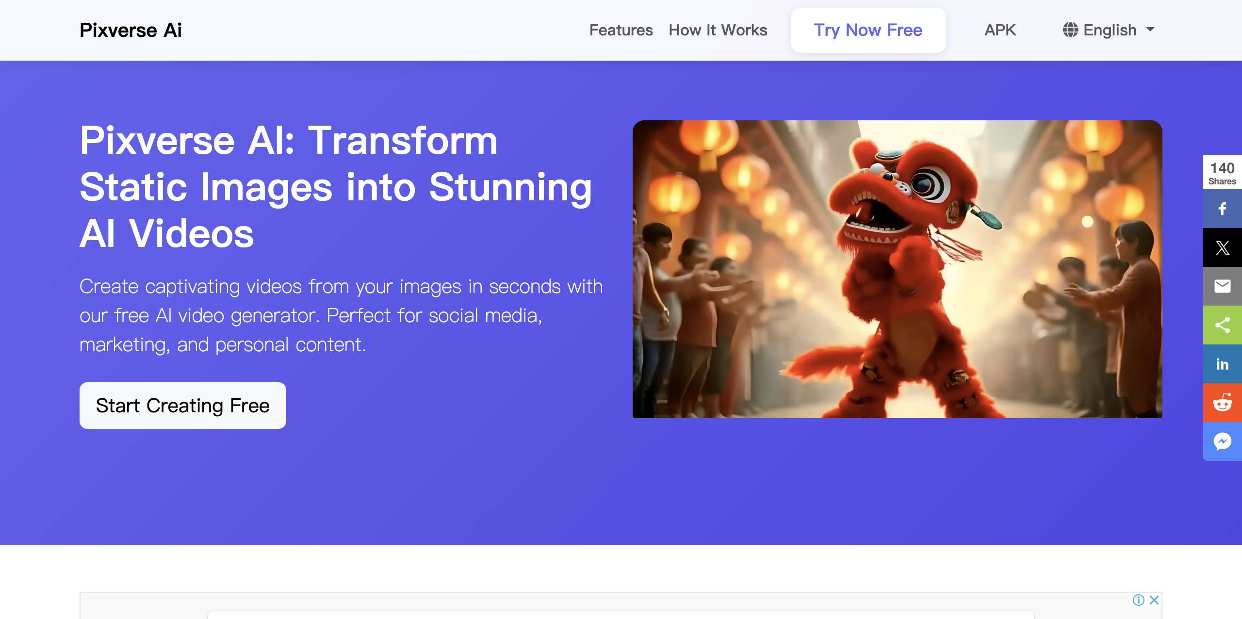Click the lion dance video thumbnail

(897, 269)
